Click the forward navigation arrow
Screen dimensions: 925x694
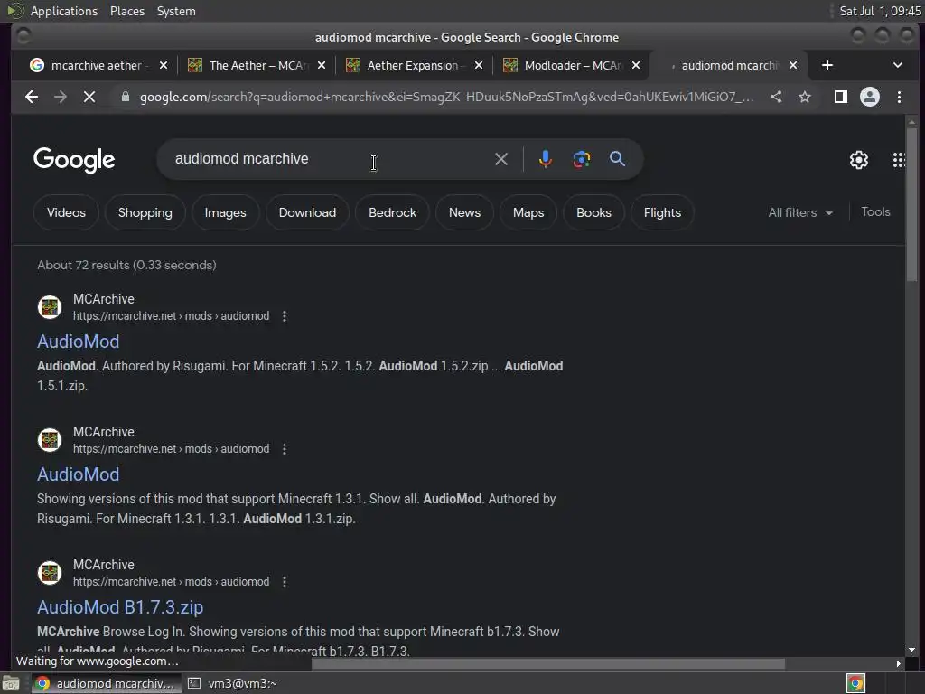(x=61, y=97)
